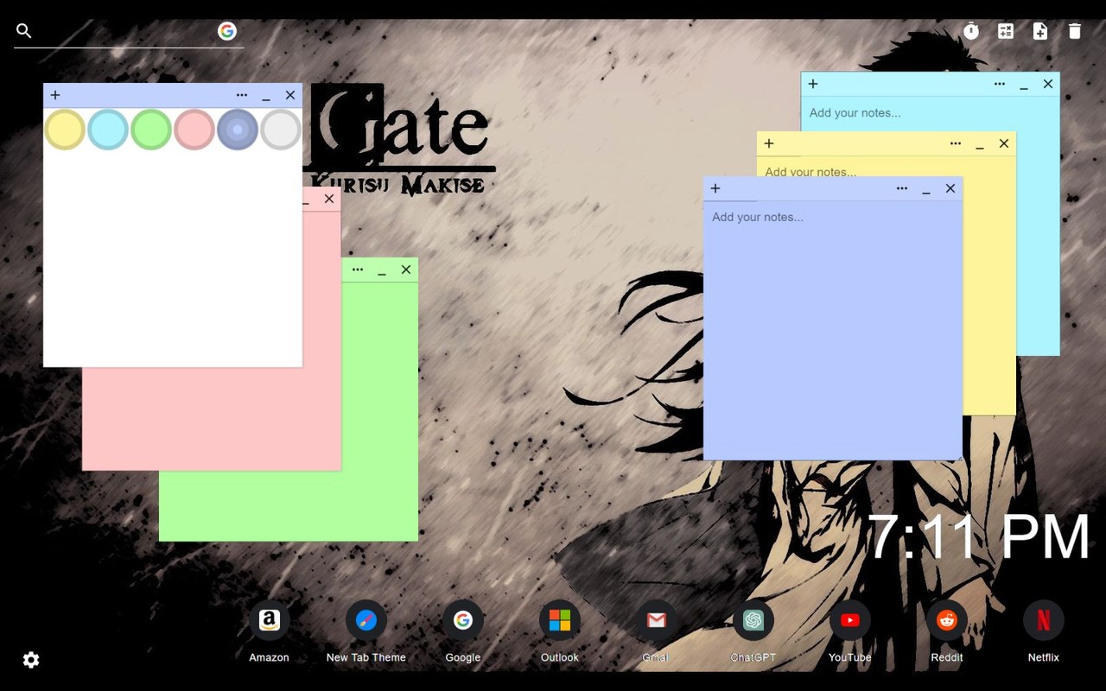Pick the yellow color swatch
The height and width of the screenshot is (691, 1106).
(65, 130)
